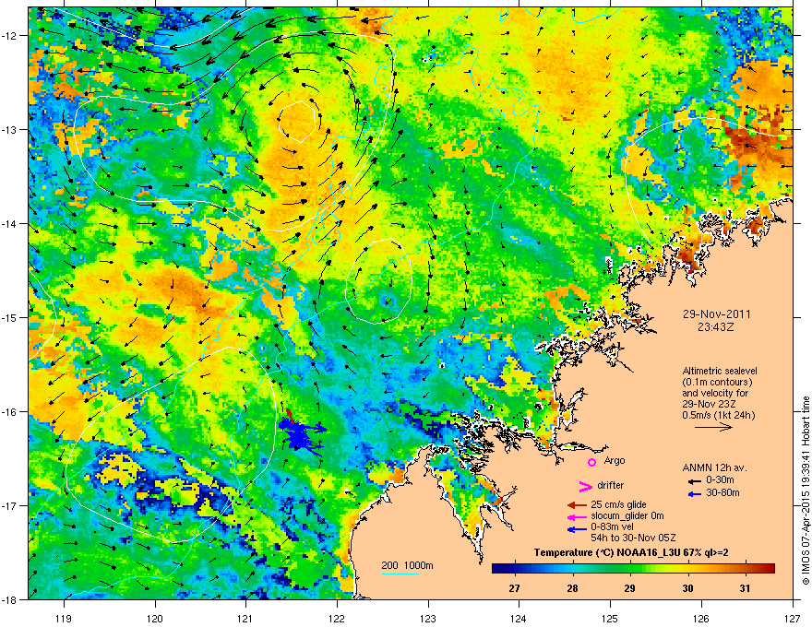Image resolution: width=812 pixels, height=627 pixels.
Task: Click the latitude axis label '-12'
Action: (x=10, y=35)
